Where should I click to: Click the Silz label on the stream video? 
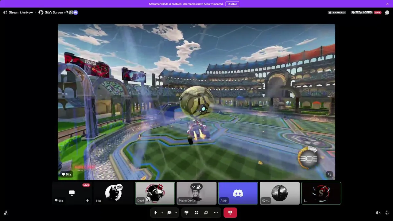67,174
